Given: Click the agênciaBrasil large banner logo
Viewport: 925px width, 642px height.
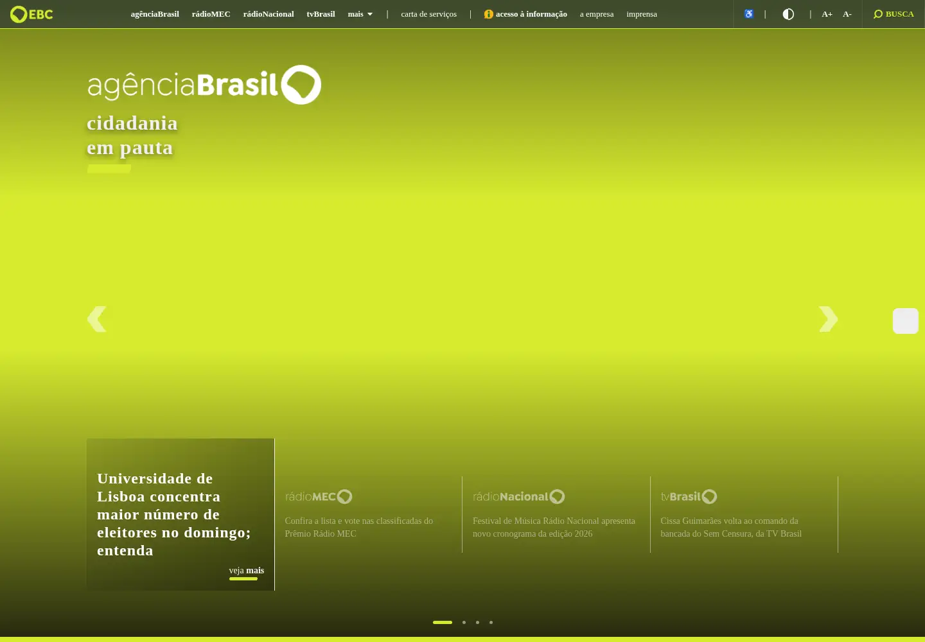Looking at the screenshot, I should (204, 85).
